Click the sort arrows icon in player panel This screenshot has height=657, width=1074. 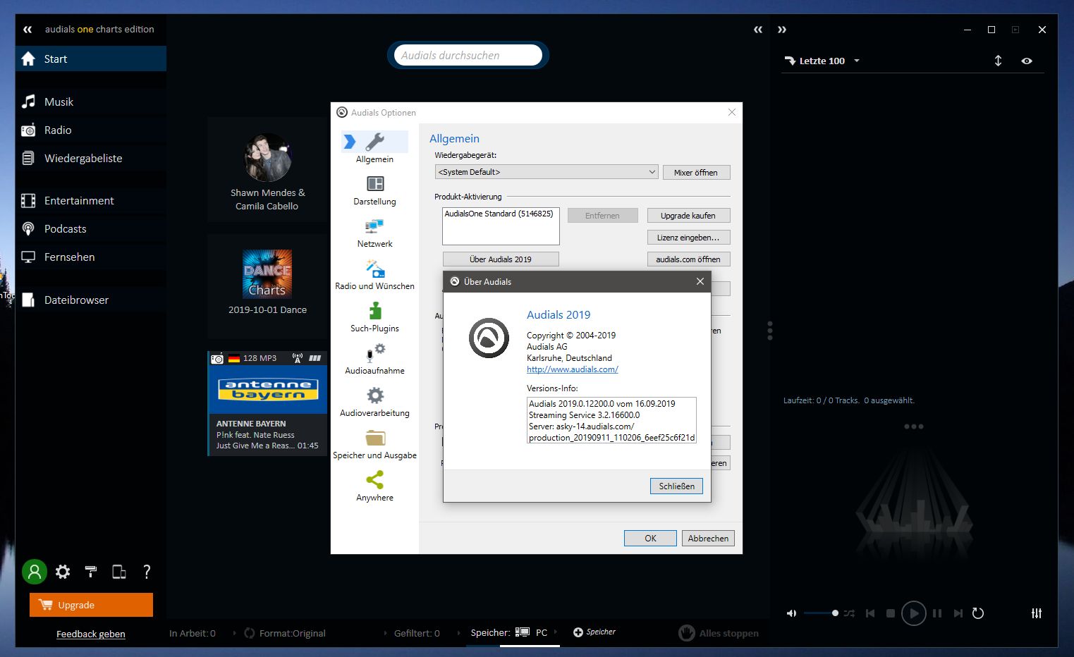(x=998, y=61)
